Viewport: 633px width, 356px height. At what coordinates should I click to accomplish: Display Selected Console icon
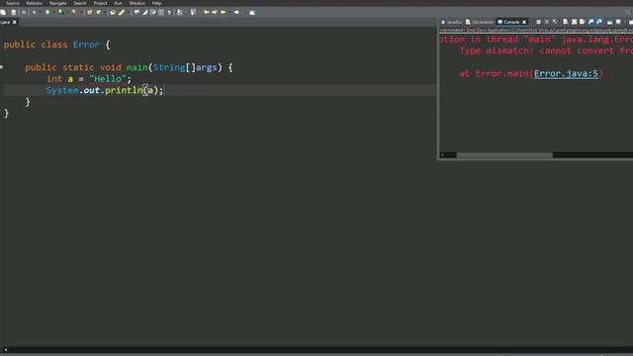[x=618, y=22]
